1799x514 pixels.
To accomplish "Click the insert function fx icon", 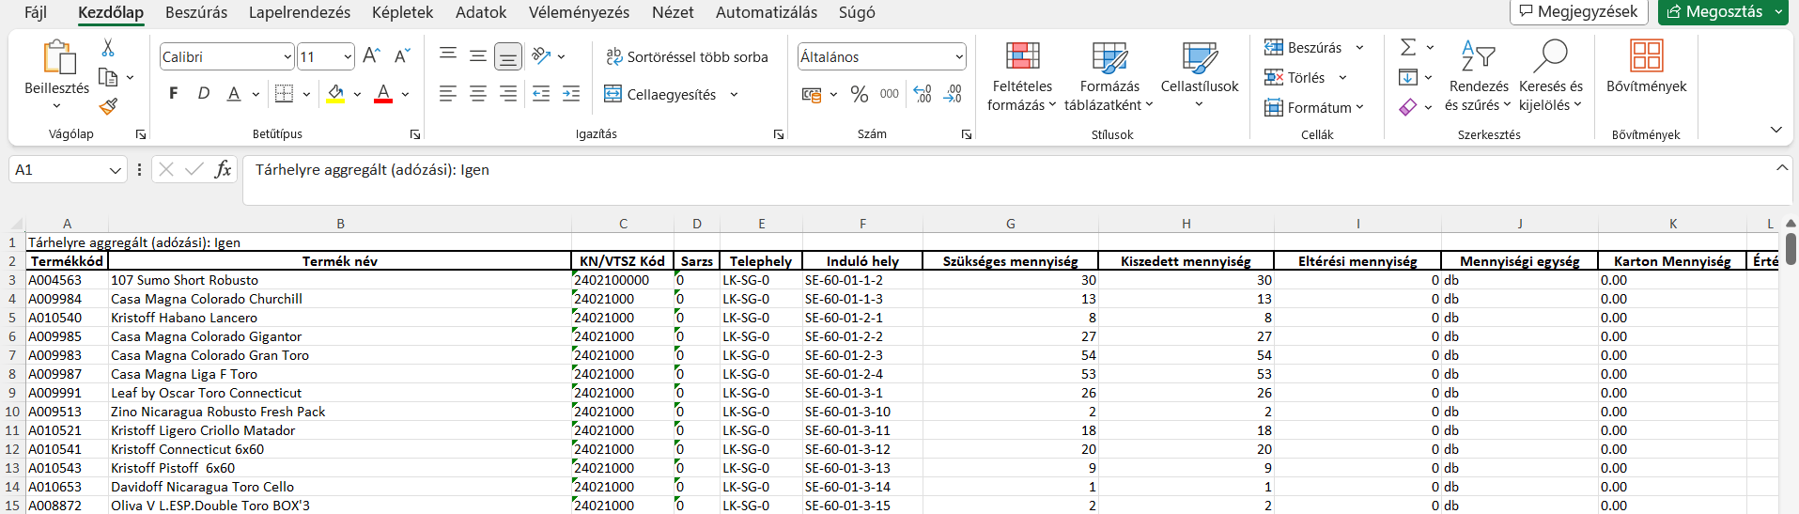I will (x=223, y=169).
